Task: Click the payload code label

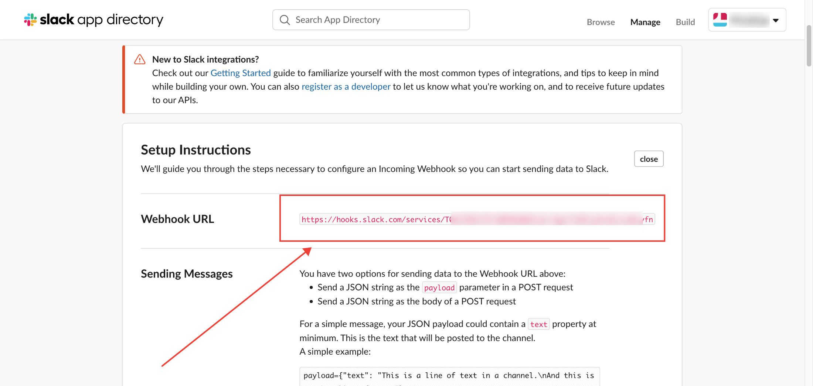Action: (x=439, y=287)
